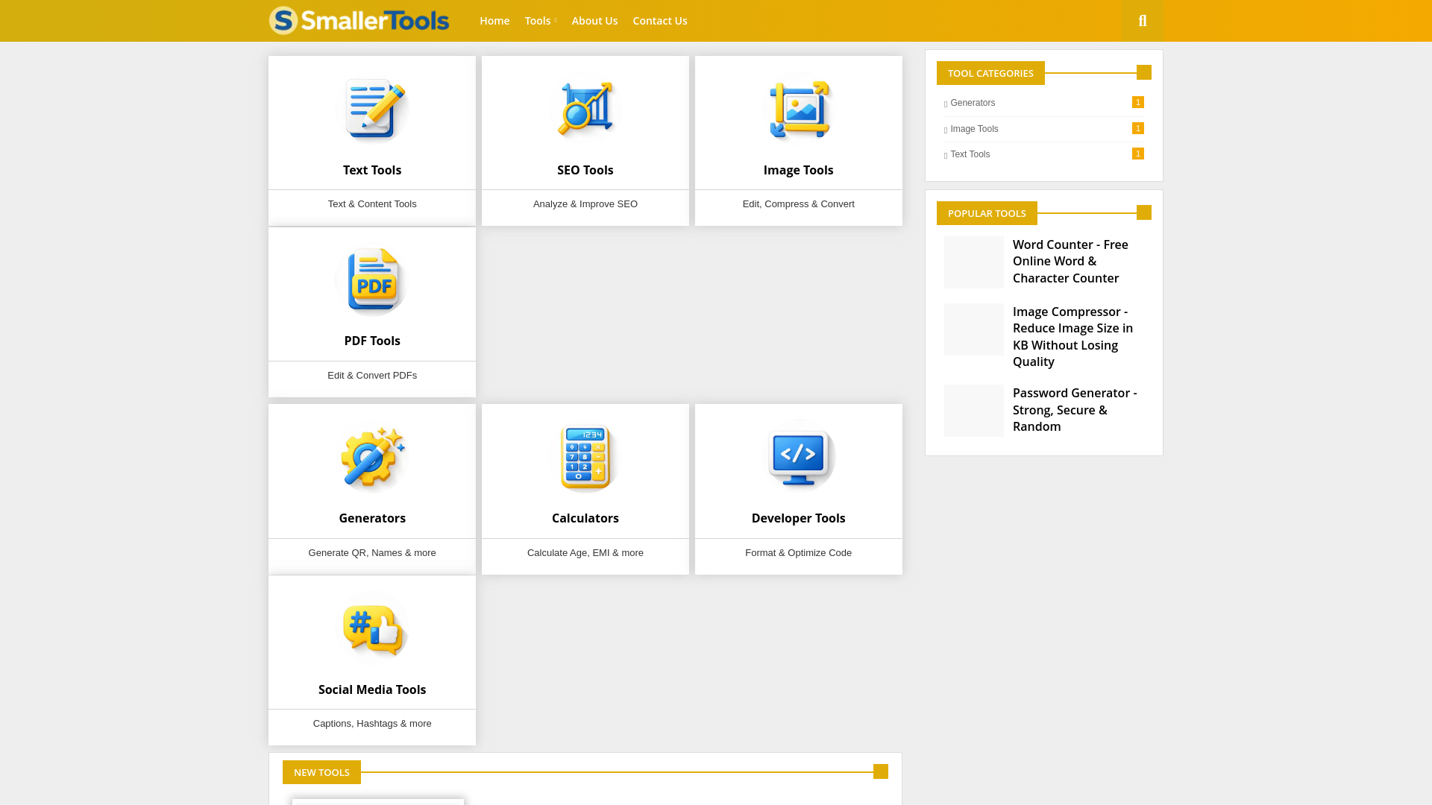Open the About Us page

point(594,21)
